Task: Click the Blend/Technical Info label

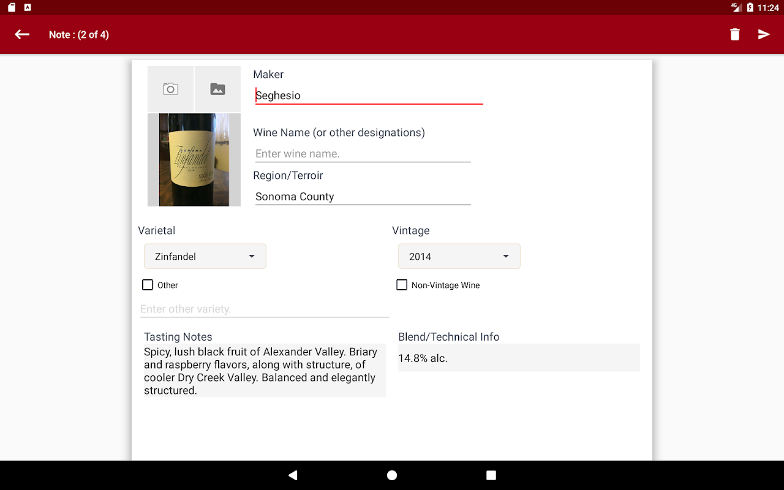Action: click(449, 337)
